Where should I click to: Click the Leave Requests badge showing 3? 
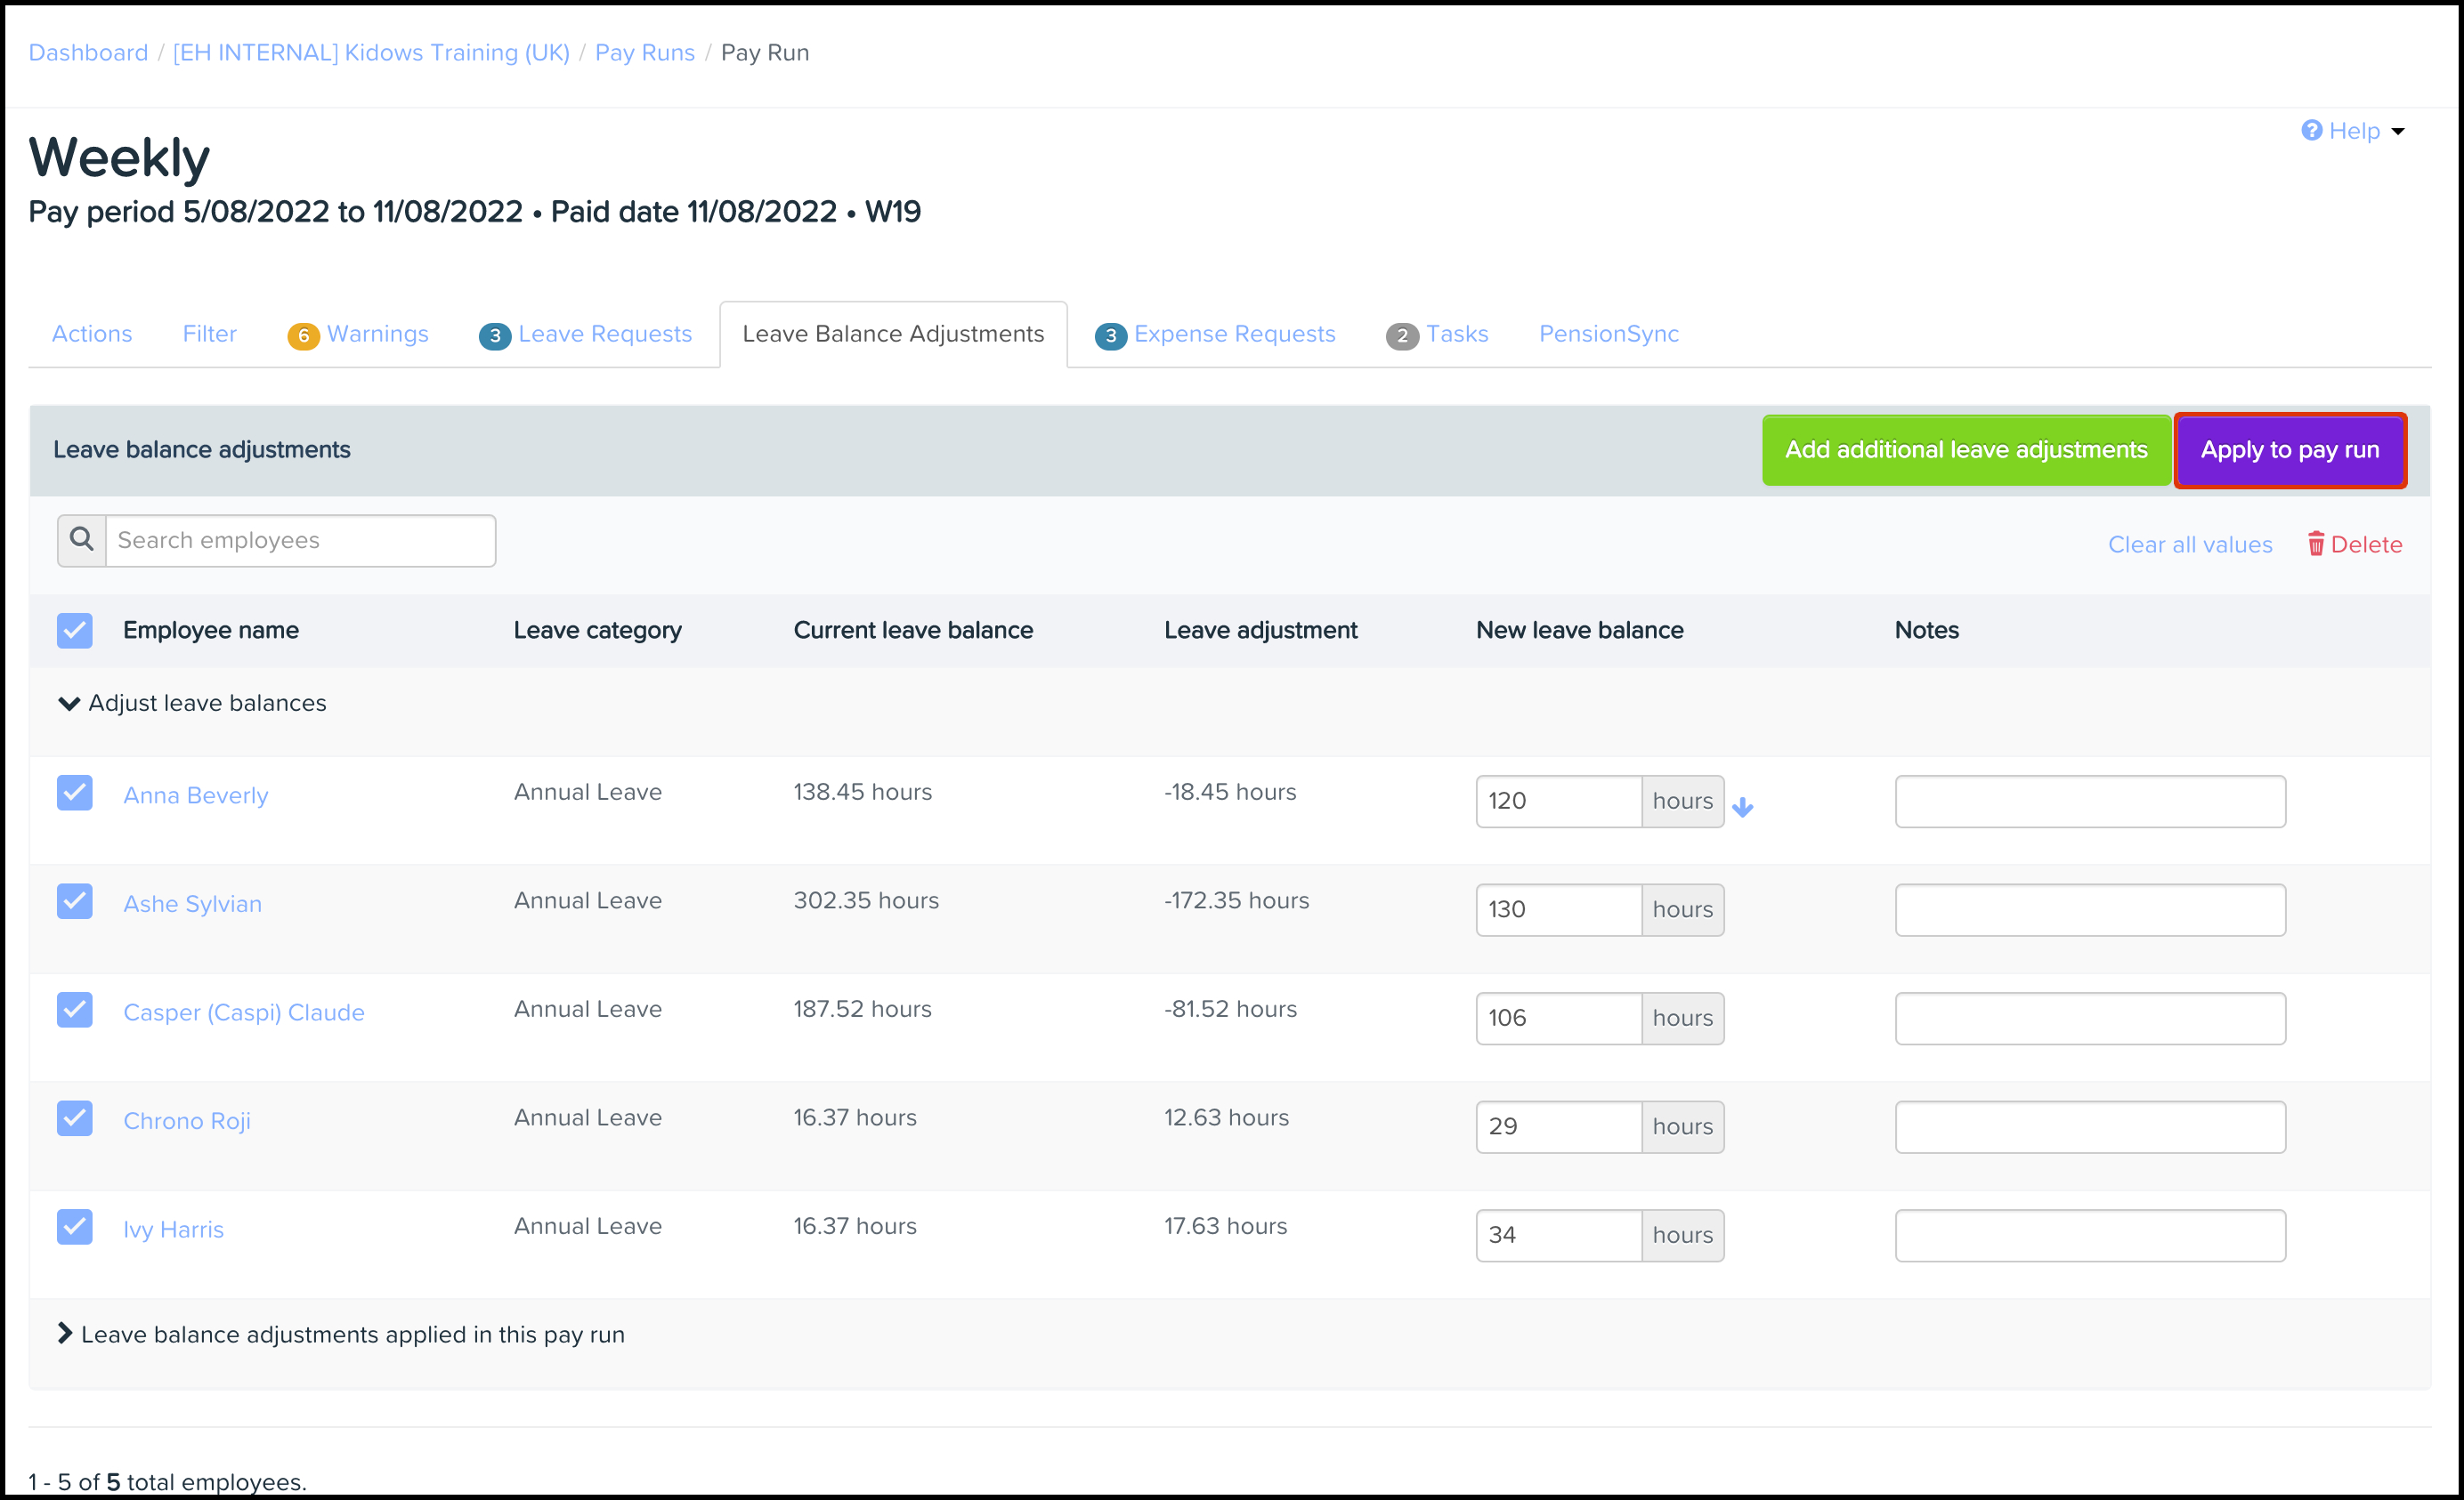click(x=494, y=335)
